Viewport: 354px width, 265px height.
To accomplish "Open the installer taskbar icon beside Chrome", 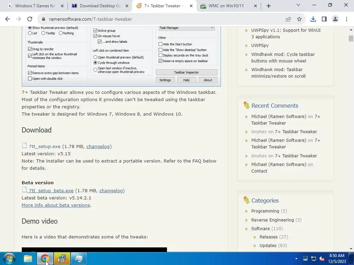I will coord(62,258).
